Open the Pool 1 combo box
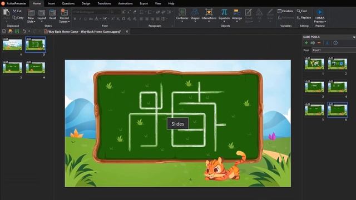This screenshot has height=200, width=356. coord(334,50)
